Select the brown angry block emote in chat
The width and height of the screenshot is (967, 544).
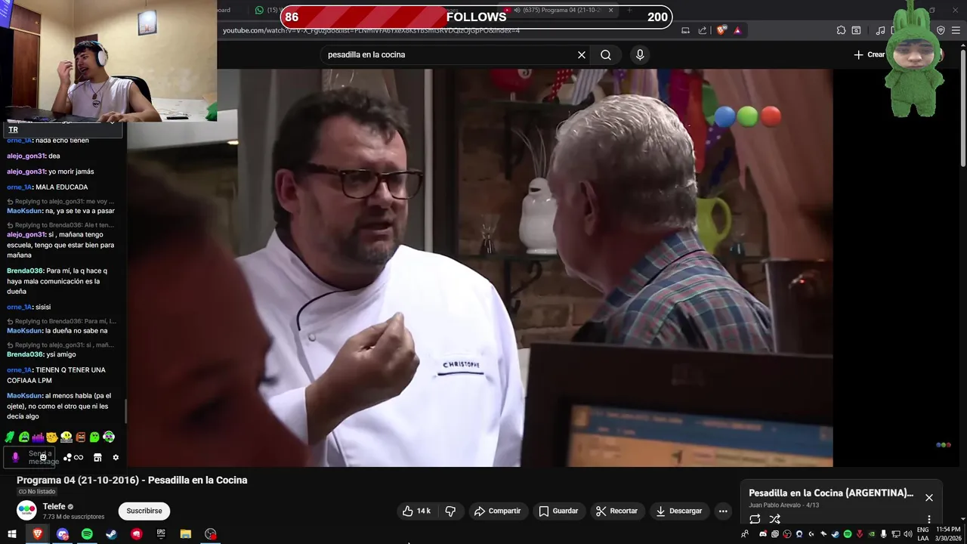coord(81,437)
